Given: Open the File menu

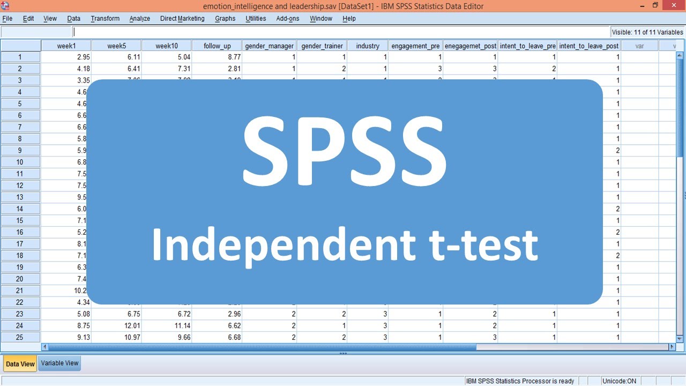Looking at the screenshot, I should coord(8,18).
